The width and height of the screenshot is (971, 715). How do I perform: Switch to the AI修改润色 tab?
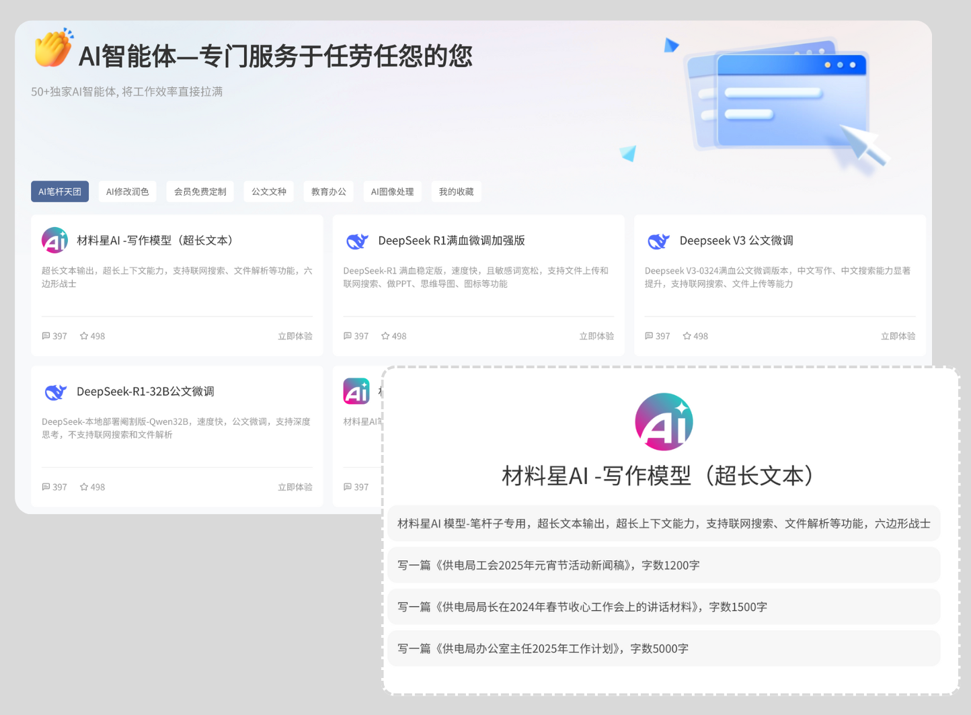(127, 192)
